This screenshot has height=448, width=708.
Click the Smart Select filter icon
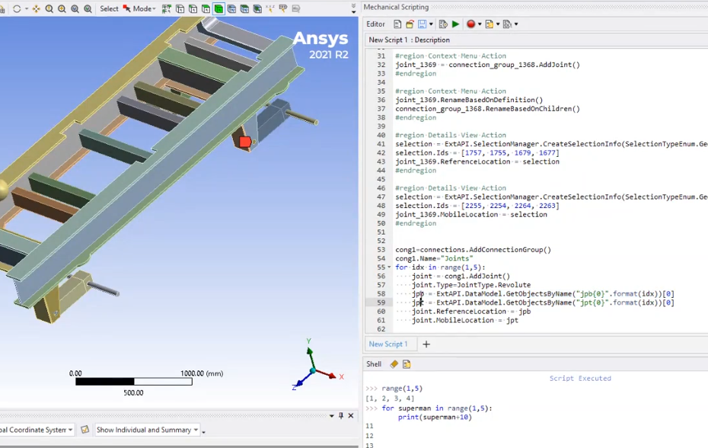(167, 8)
